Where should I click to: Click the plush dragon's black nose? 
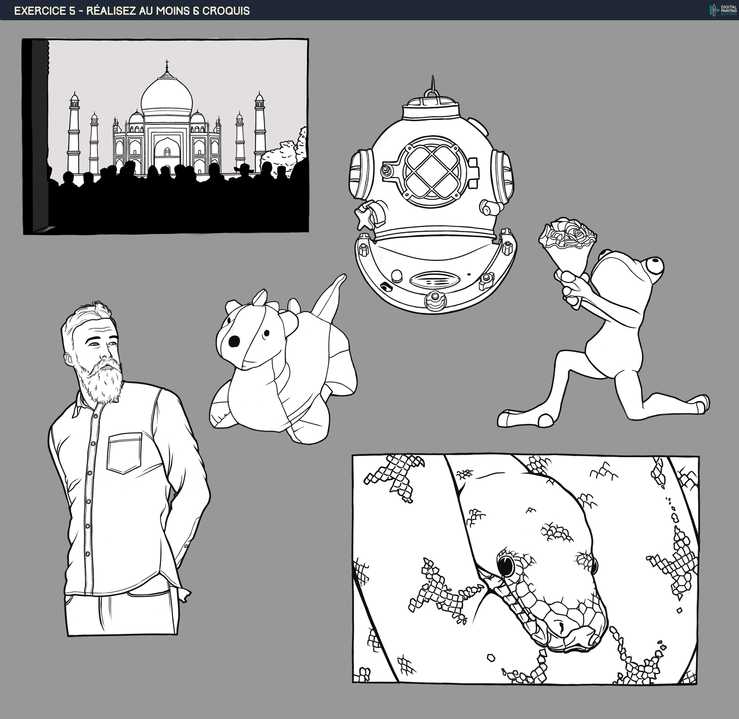coord(234,341)
